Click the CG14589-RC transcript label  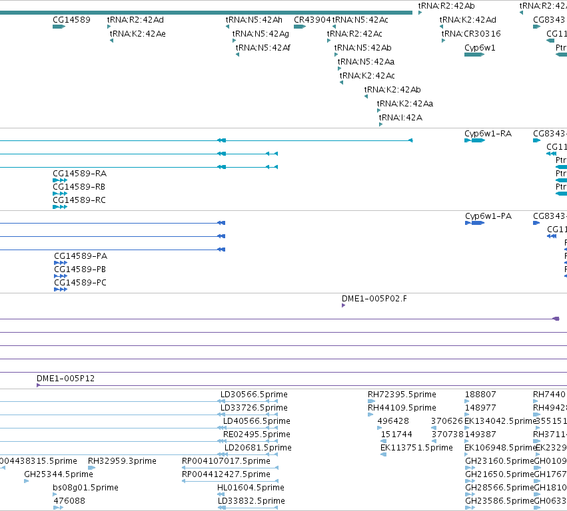coord(79,200)
